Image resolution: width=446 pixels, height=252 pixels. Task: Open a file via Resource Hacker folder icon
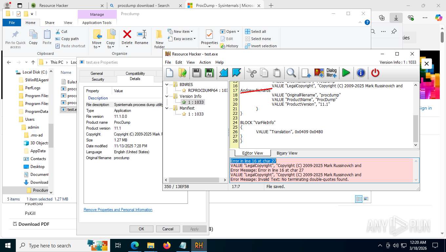(x=183, y=73)
